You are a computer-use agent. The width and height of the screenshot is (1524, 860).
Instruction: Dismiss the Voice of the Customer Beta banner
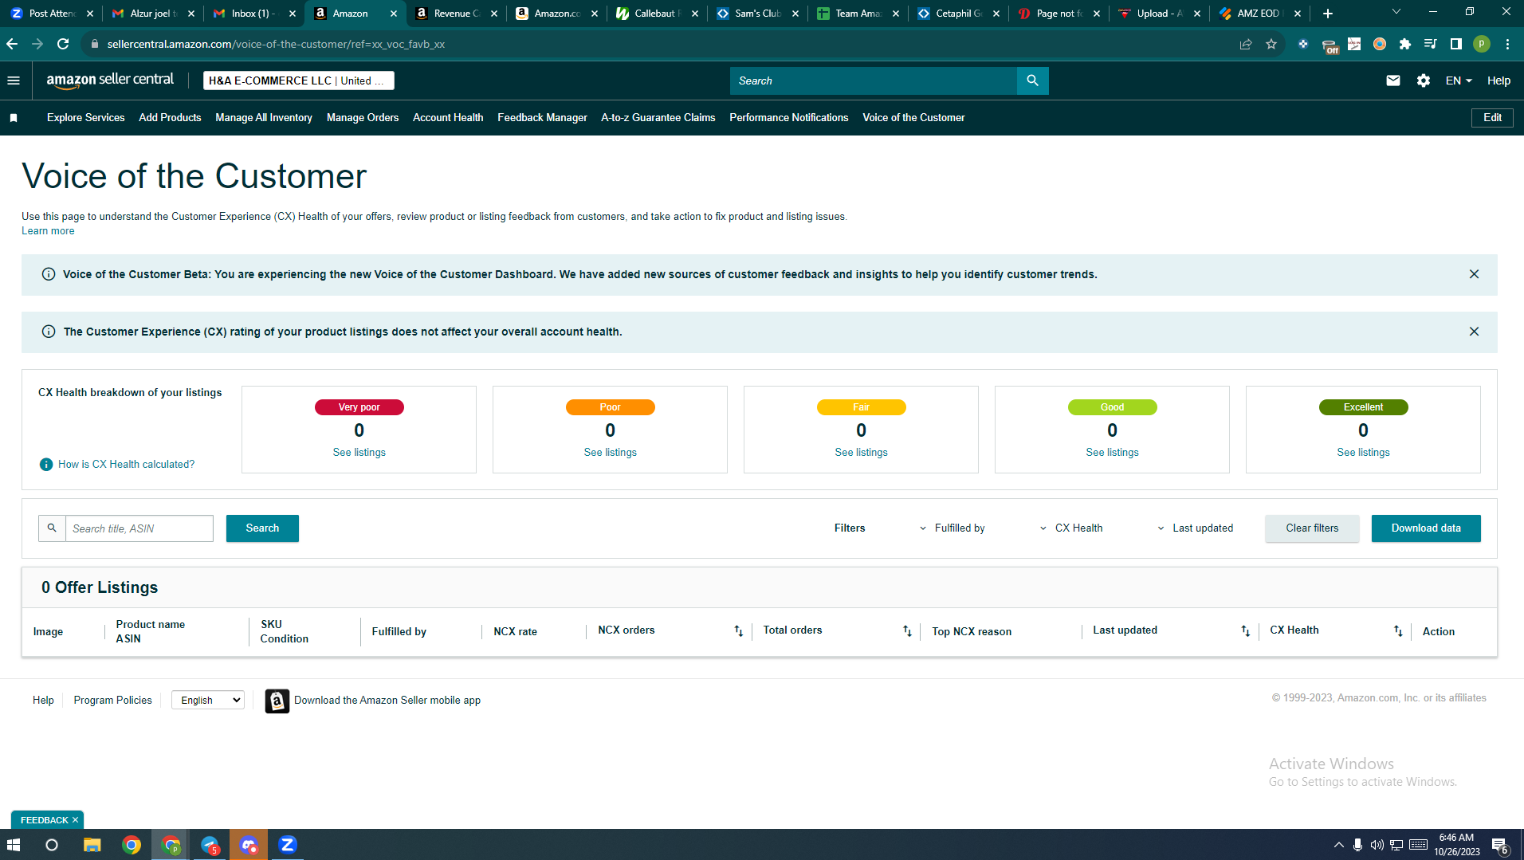pyautogui.click(x=1474, y=274)
